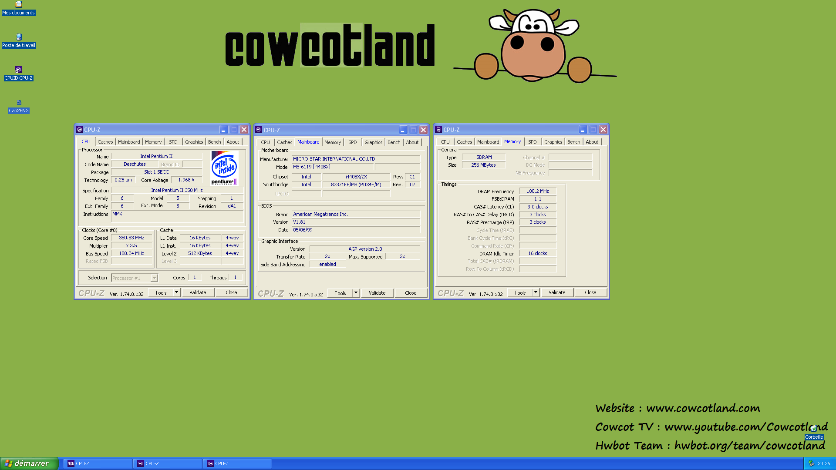
Task: Expand Tools dropdown arrow in Memory window
Action: [x=536, y=292]
